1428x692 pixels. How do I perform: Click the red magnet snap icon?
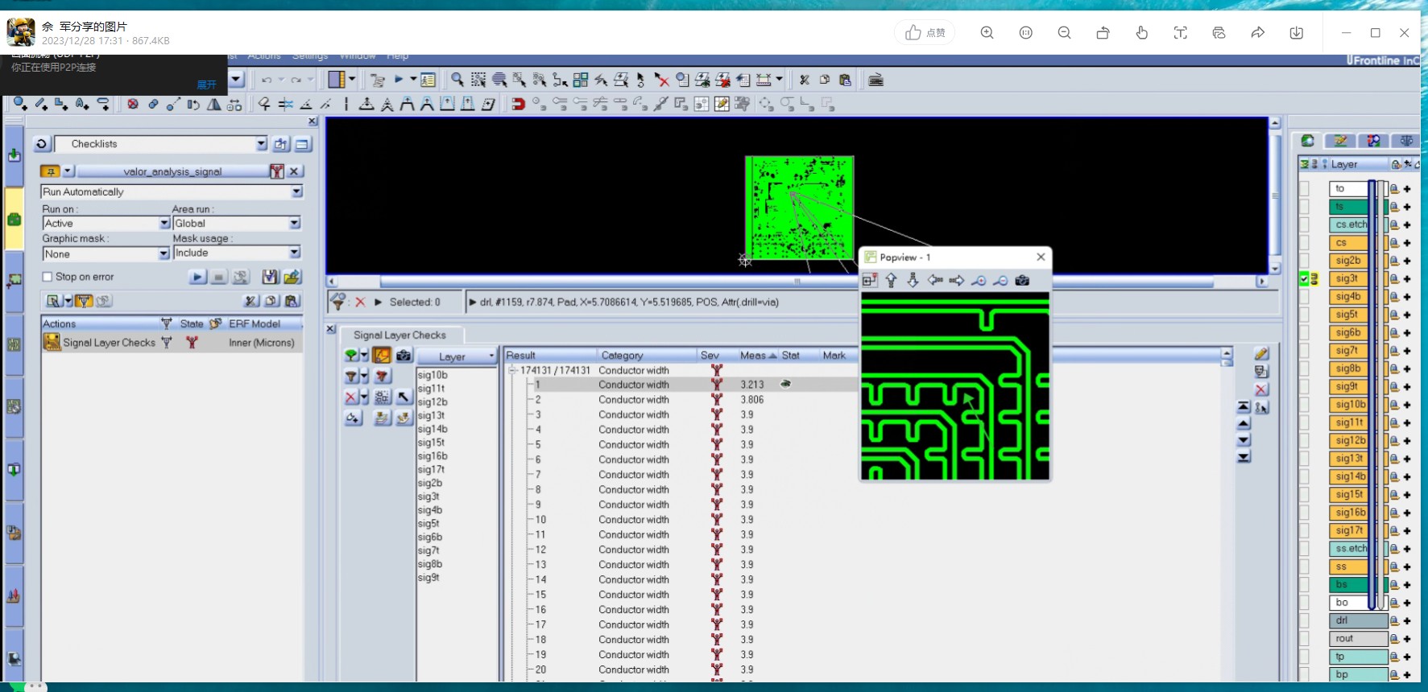coord(518,105)
